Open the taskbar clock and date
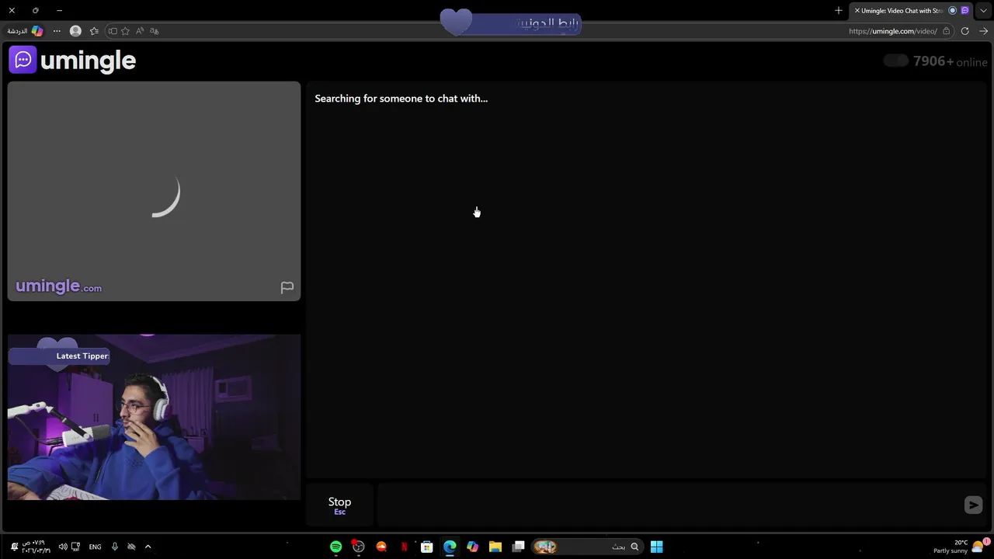Image resolution: width=994 pixels, height=559 pixels. pyautogui.click(x=36, y=547)
